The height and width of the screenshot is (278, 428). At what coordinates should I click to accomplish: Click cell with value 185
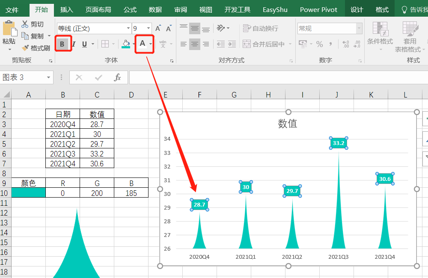coord(131,193)
